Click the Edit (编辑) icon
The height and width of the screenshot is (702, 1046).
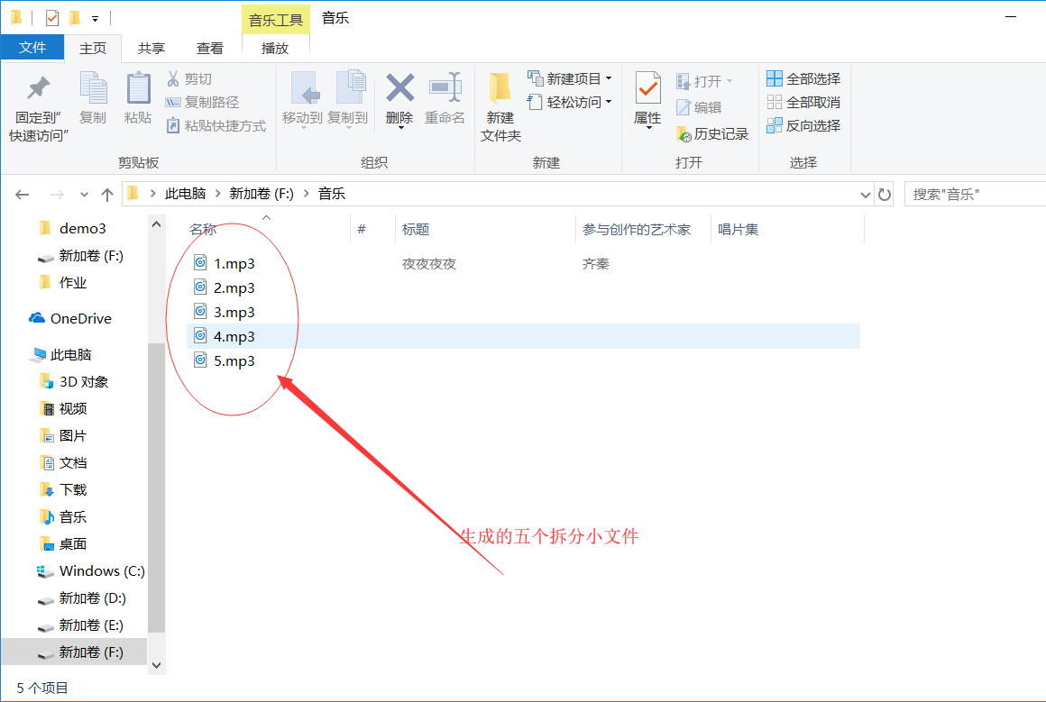pyautogui.click(x=684, y=106)
